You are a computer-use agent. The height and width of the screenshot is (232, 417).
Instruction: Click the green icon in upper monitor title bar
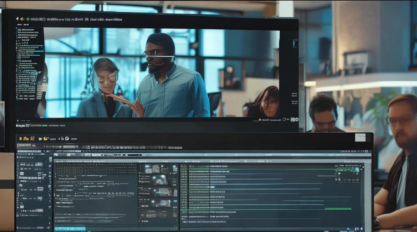(x=28, y=19)
